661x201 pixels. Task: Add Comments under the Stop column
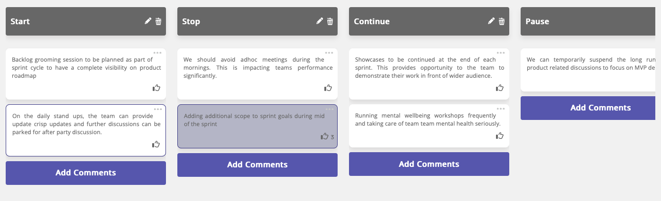257,165
